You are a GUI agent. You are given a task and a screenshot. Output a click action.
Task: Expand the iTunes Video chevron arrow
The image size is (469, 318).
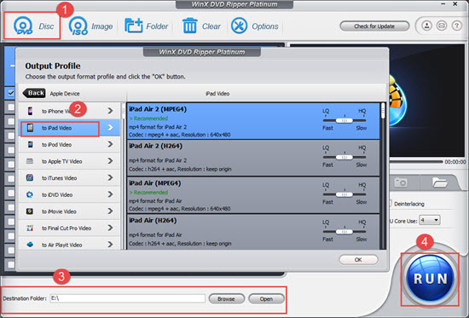(110, 177)
